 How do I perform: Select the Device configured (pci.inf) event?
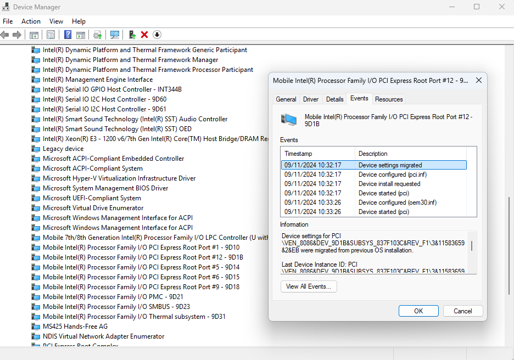click(x=374, y=175)
